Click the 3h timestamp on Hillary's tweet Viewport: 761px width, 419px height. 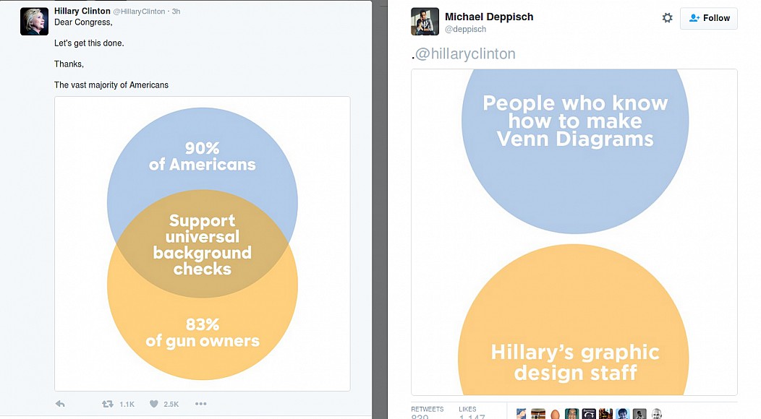pyautogui.click(x=176, y=12)
